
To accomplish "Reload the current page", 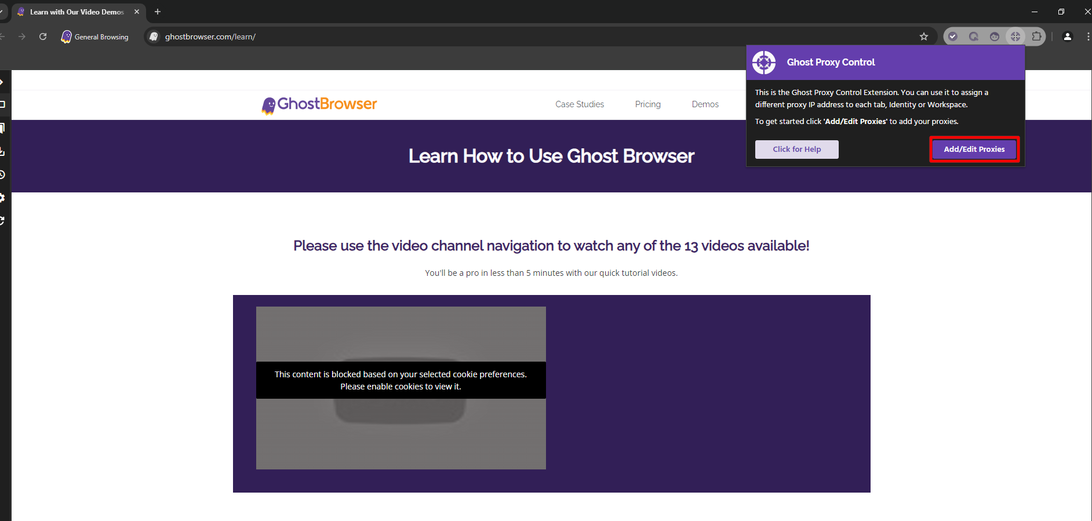I will (43, 37).
